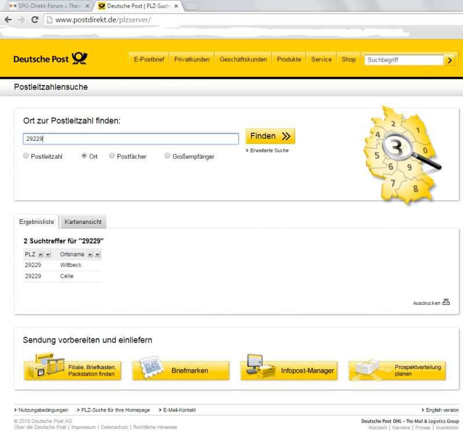Sort the Ortsname column ascending
Screen dimensions: 463x434
click(90, 255)
